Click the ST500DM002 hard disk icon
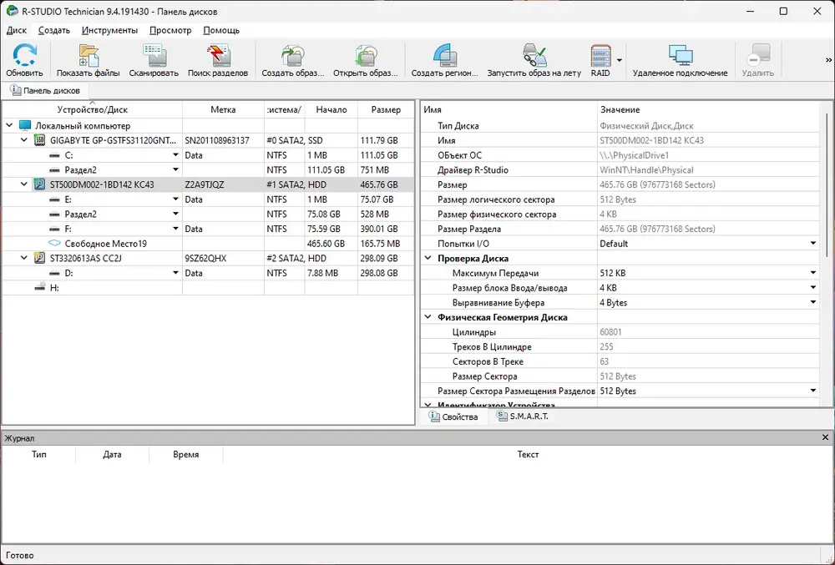 (39, 184)
